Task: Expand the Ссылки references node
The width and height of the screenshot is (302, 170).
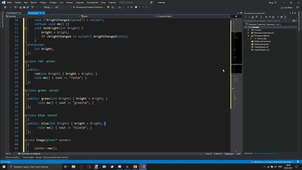Action: coord(248,30)
